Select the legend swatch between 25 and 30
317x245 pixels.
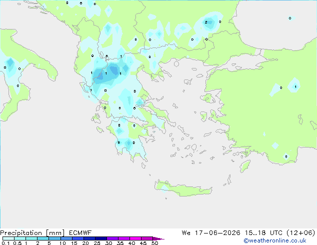[x=101, y=238]
